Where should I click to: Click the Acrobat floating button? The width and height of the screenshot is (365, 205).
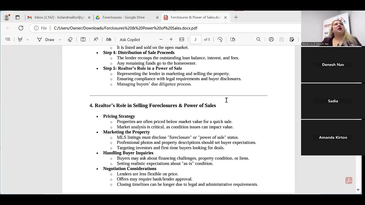(349, 181)
